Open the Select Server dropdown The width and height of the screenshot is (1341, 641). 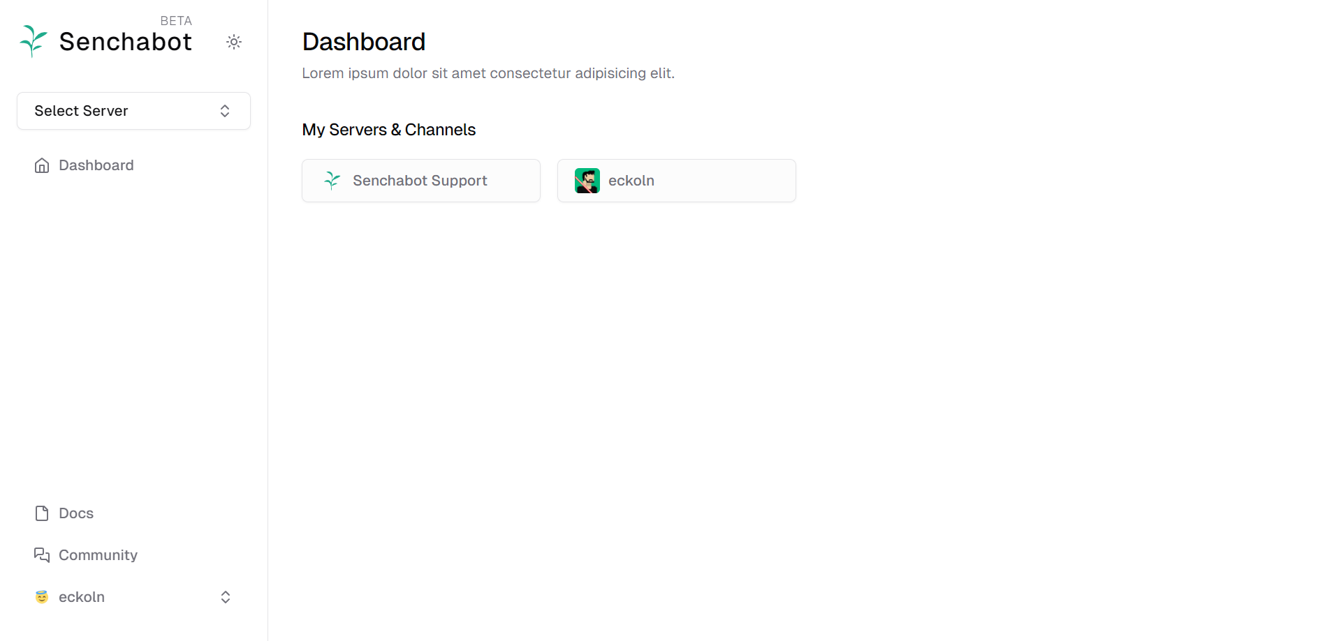pos(133,110)
